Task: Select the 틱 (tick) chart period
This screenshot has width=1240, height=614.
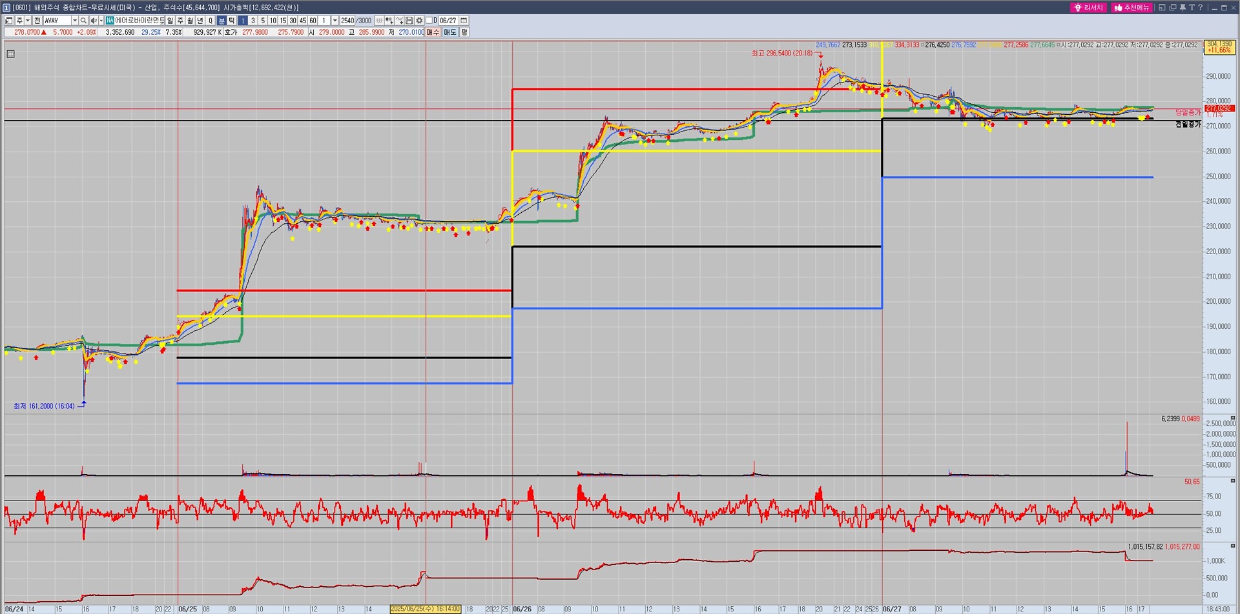Action: coord(232,21)
